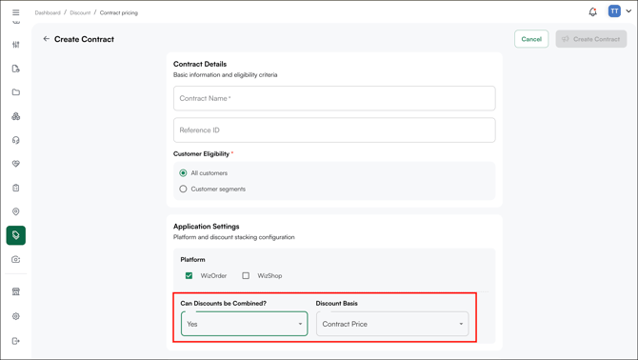This screenshot has width=638, height=360.
Task: Click the logout sidebar icon
Action: pyautogui.click(x=16, y=341)
